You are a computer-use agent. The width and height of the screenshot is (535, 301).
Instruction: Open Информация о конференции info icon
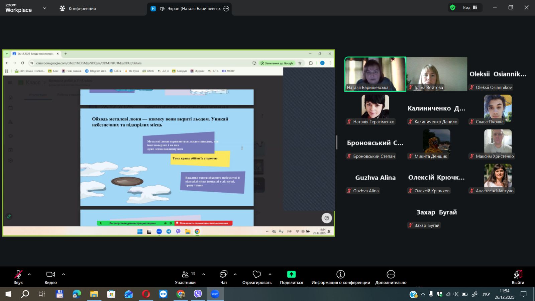click(x=340, y=275)
